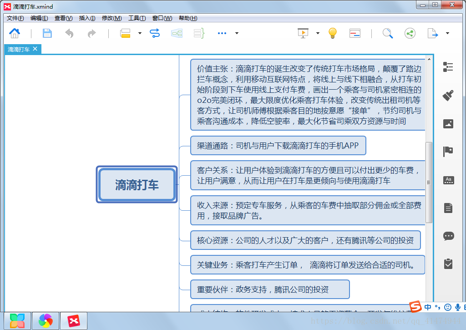466x330 pixels.
Task: Click the summary bracket icon
Action: [x=199, y=33]
